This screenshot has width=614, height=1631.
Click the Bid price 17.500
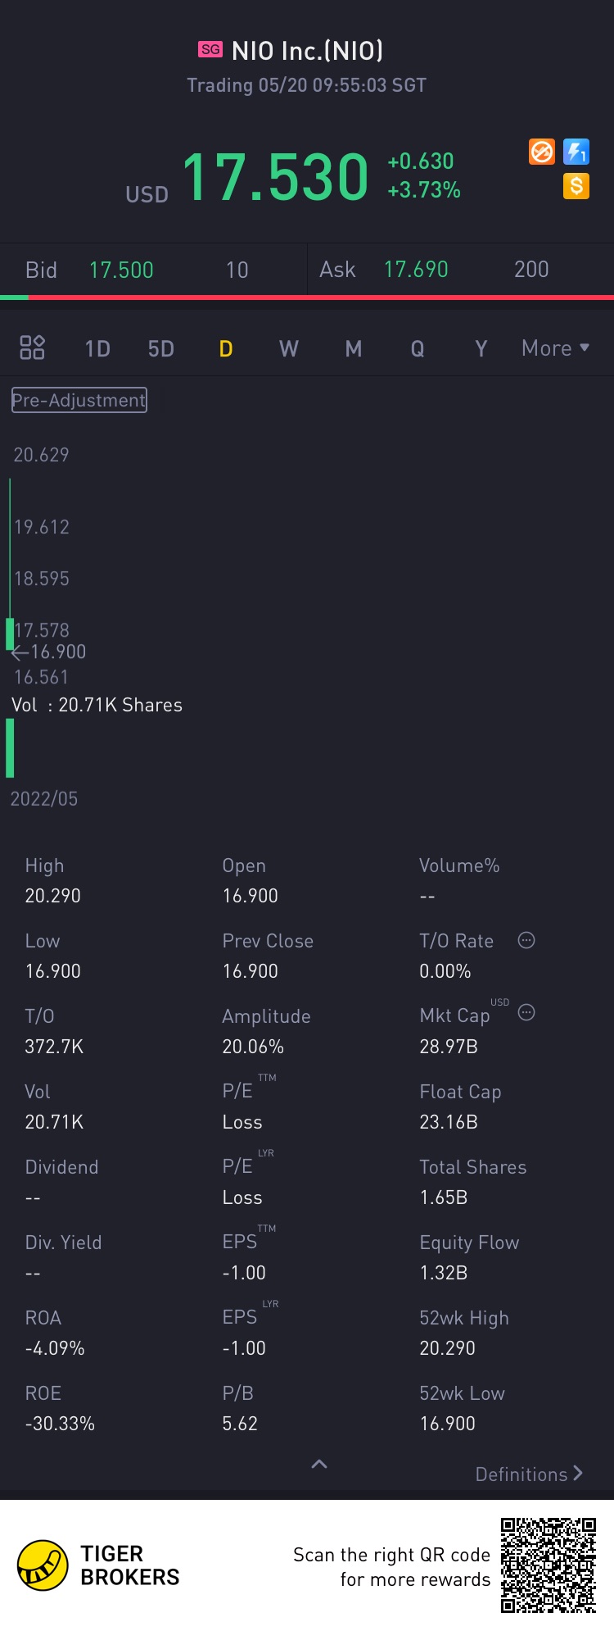point(121,270)
